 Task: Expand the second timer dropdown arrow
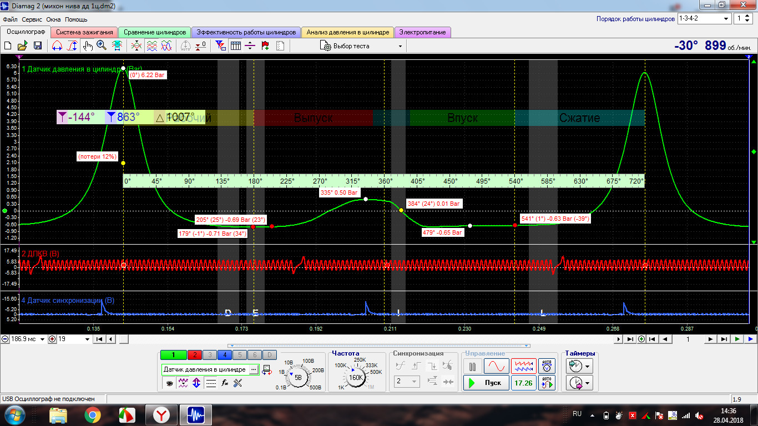(587, 383)
